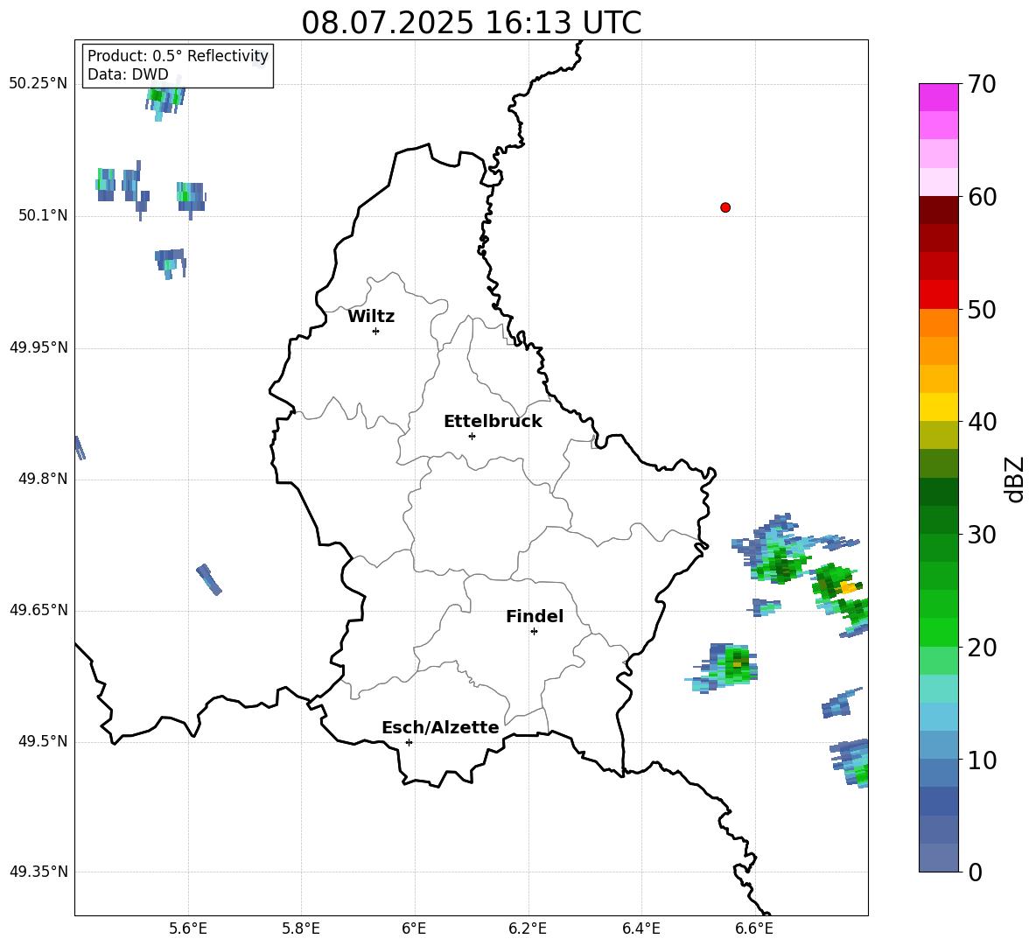Click the Esch/Alzette station cross marker
This screenshot has width=1036, height=946.
409,742
